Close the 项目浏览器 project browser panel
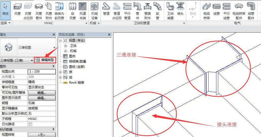261x137 pixels. coord(109,35)
